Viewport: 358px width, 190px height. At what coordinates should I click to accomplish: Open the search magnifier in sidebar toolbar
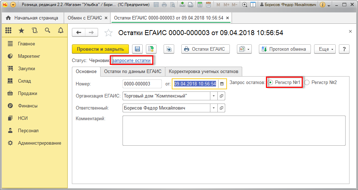point(47,30)
